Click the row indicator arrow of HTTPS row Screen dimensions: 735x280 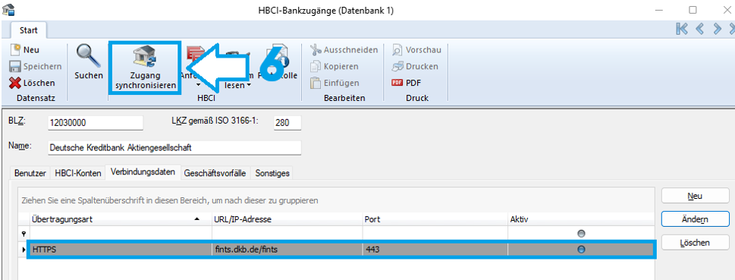click(x=24, y=250)
